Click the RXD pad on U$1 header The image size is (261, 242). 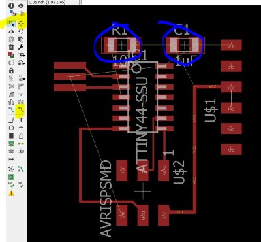pos(231,129)
